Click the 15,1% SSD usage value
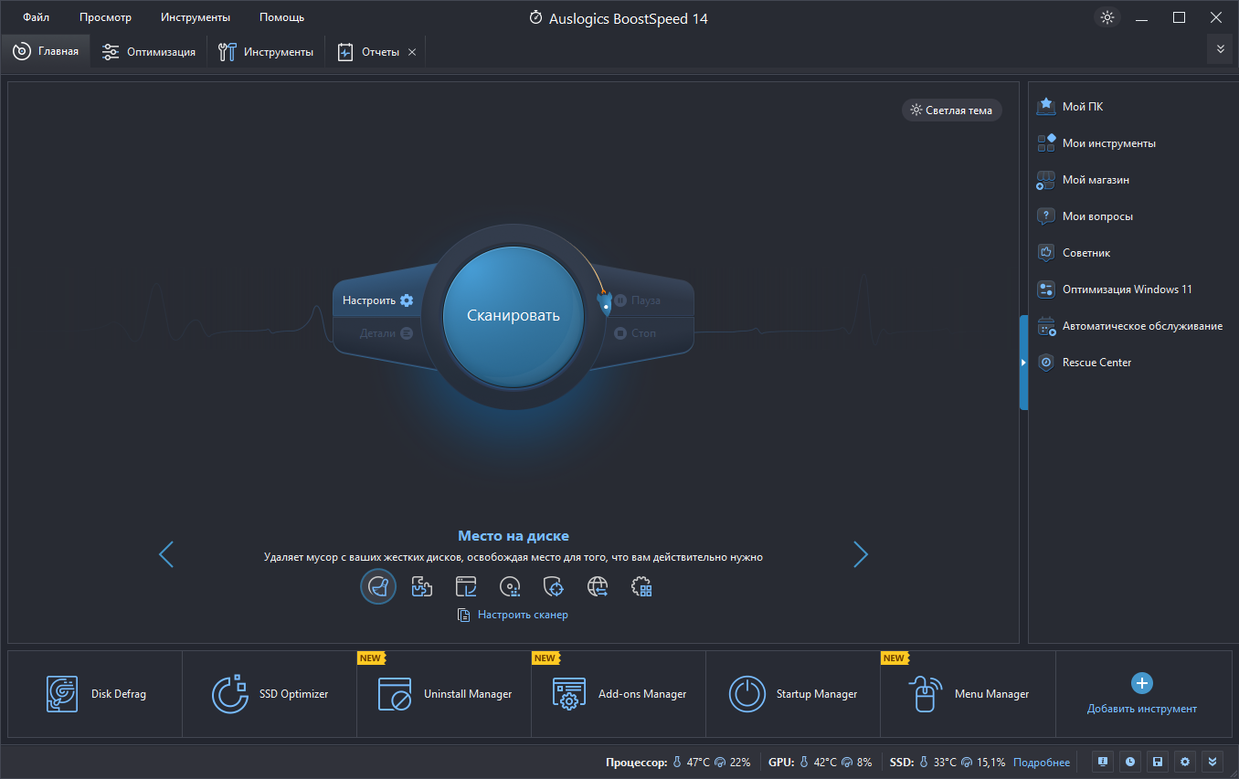 (990, 763)
